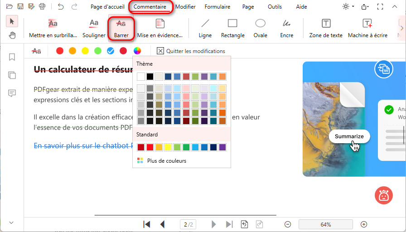The height and width of the screenshot is (232, 406).
Task: Click the convert to Word round icon
Action: 384,69
